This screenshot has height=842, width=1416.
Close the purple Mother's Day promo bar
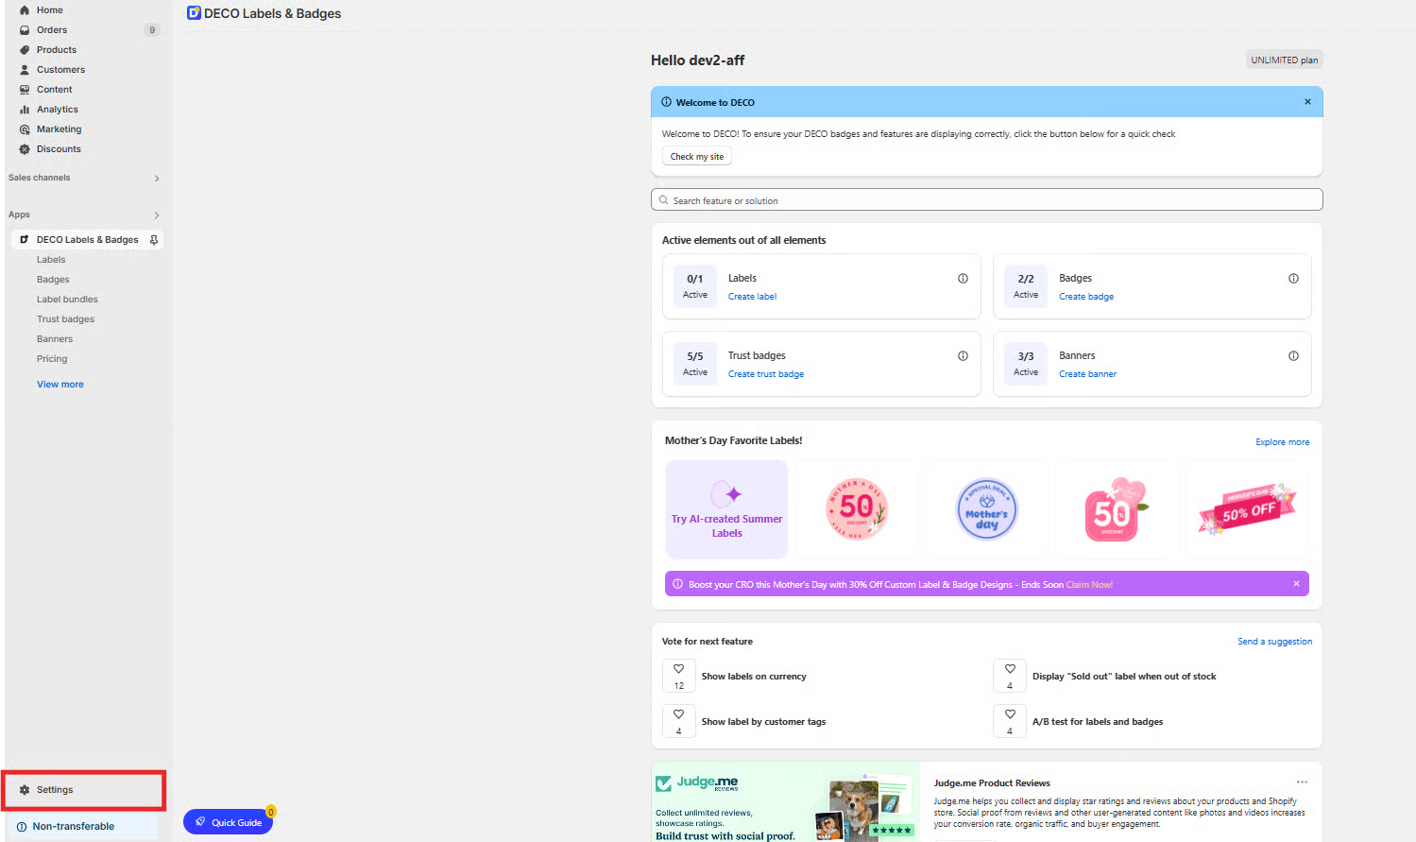coord(1296,584)
